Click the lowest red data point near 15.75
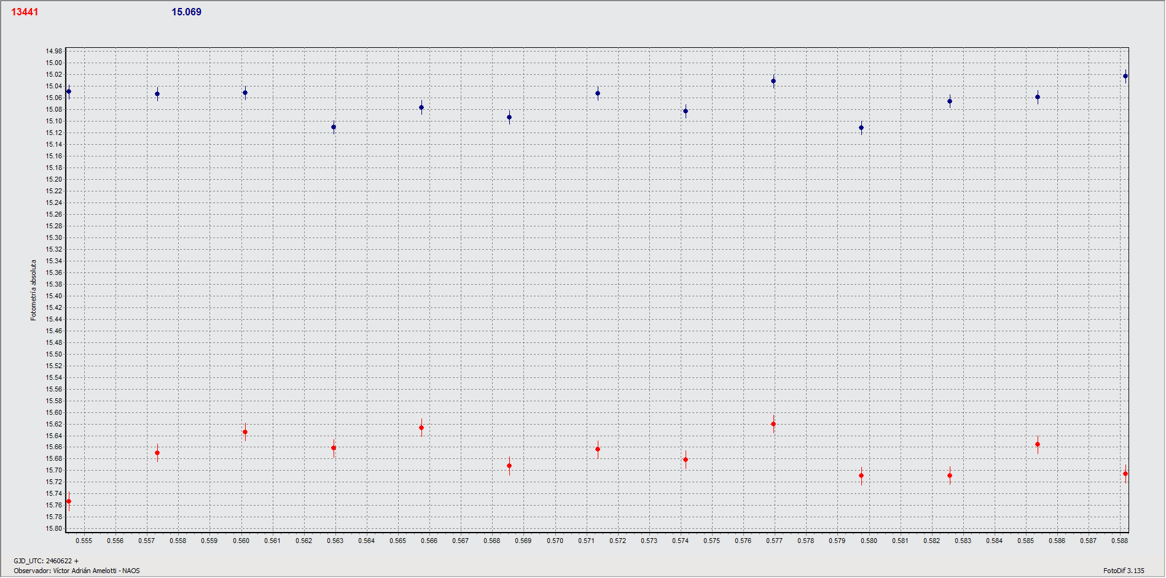 pyautogui.click(x=69, y=501)
